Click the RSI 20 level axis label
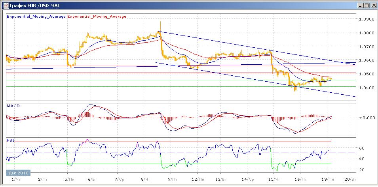The height and width of the screenshot is (187, 378). coord(361,170)
